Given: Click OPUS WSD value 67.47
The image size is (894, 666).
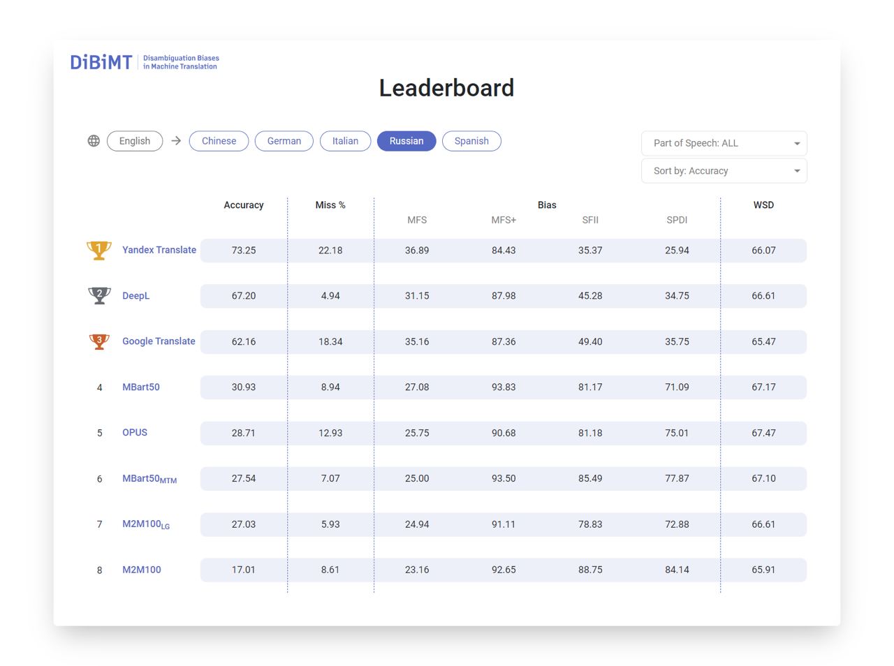Looking at the screenshot, I should tap(763, 434).
